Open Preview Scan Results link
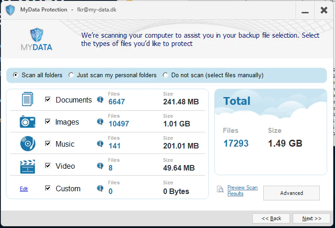Image resolution: width=335 pixels, height=228 pixels. (x=243, y=190)
